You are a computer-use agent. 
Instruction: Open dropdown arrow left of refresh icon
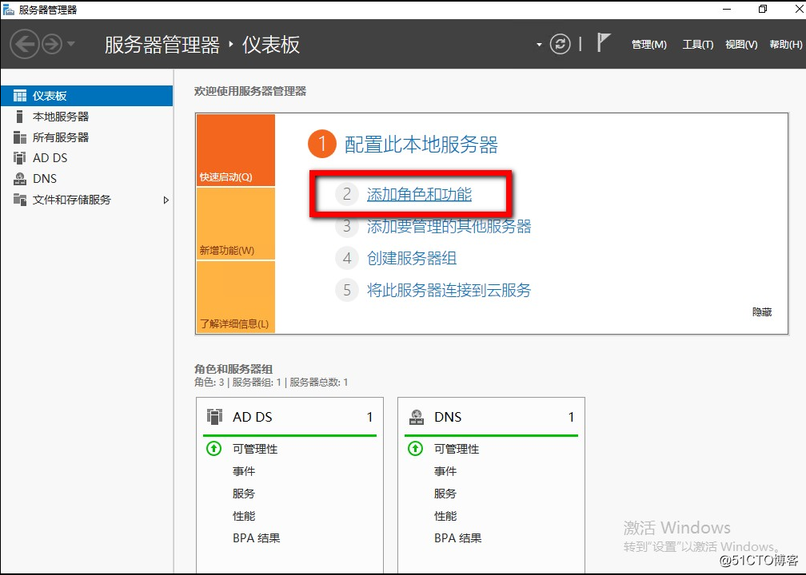(539, 45)
